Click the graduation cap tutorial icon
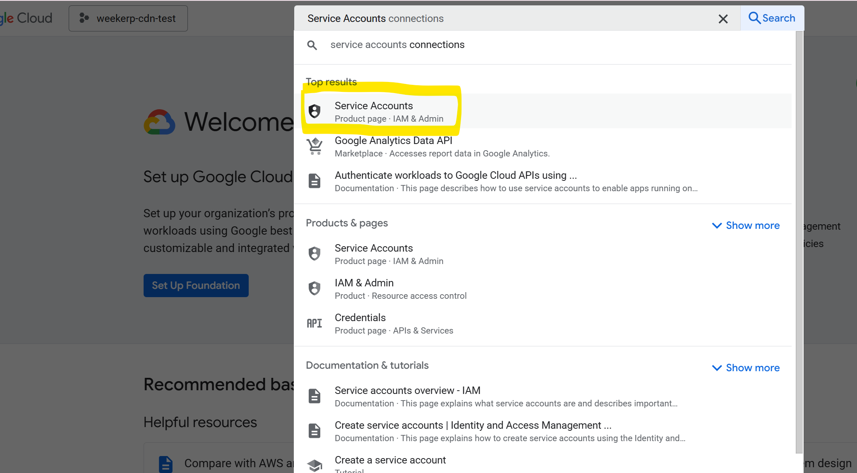This screenshot has height=473, width=857. 314,465
